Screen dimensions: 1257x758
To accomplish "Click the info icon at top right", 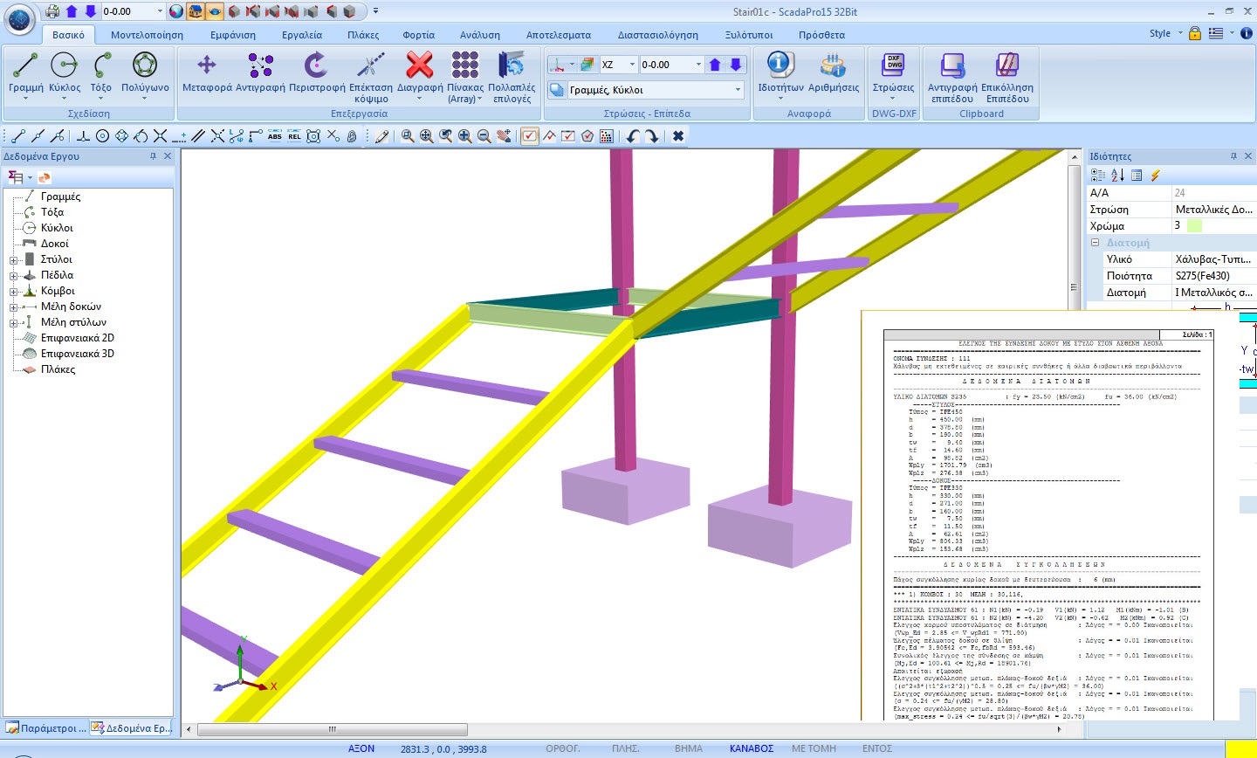I will point(1247,33).
